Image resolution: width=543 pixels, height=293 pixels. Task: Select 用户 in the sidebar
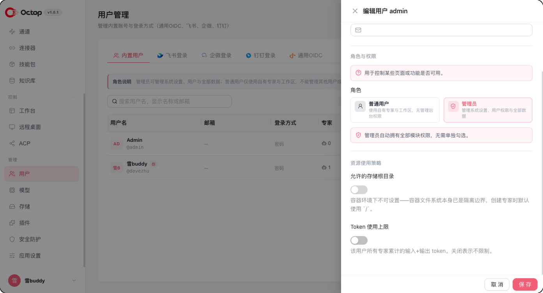(x=41, y=174)
